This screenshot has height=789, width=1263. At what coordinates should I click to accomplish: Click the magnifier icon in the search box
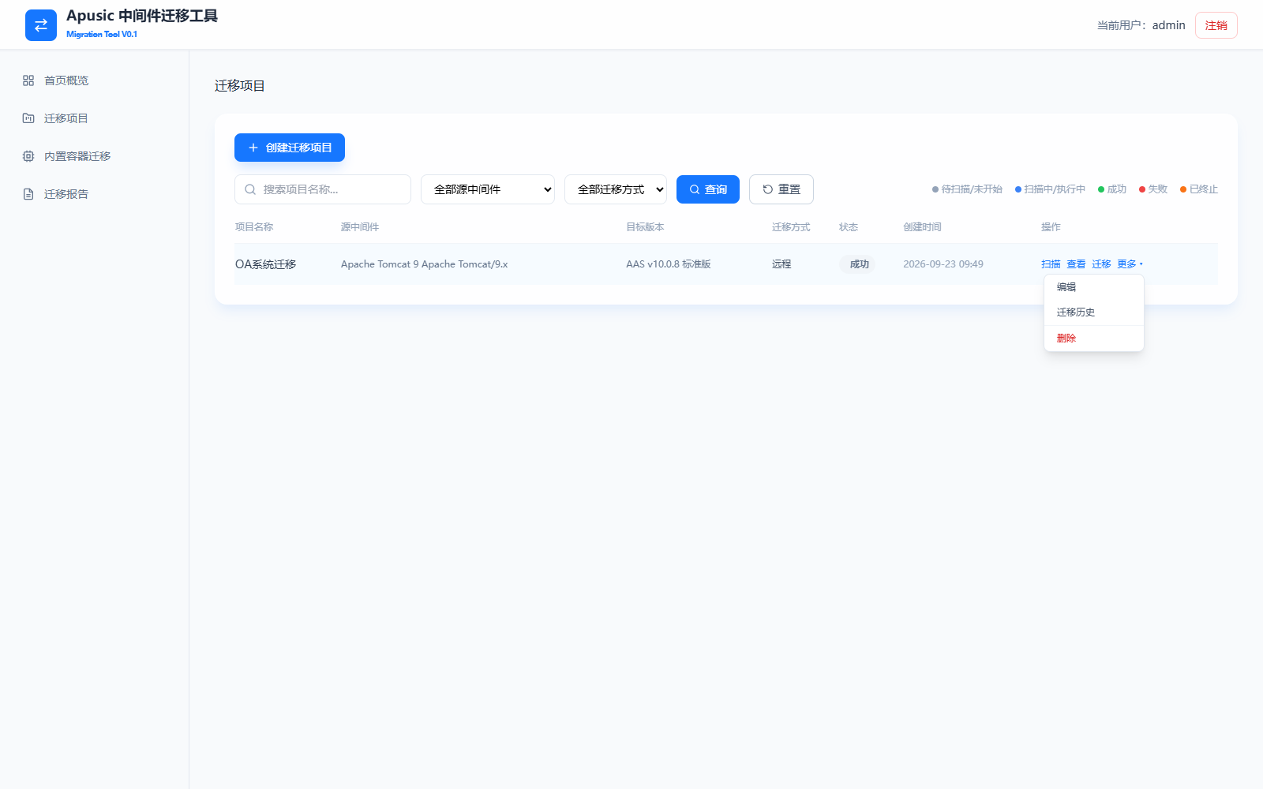point(250,189)
